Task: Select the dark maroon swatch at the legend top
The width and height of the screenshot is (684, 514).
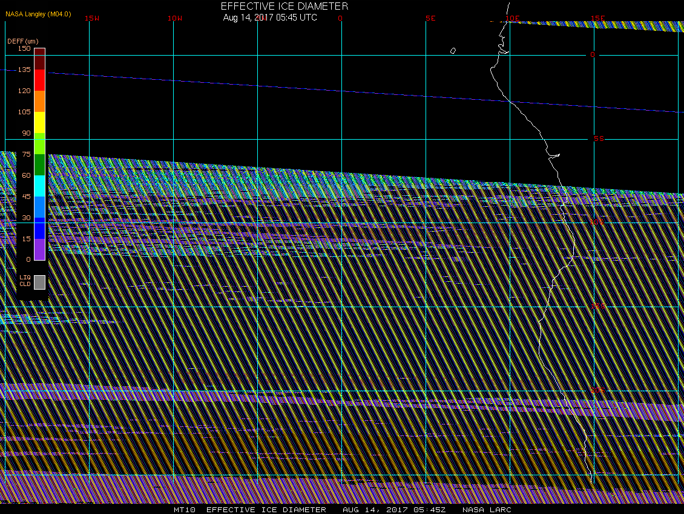Action: (40, 59)
